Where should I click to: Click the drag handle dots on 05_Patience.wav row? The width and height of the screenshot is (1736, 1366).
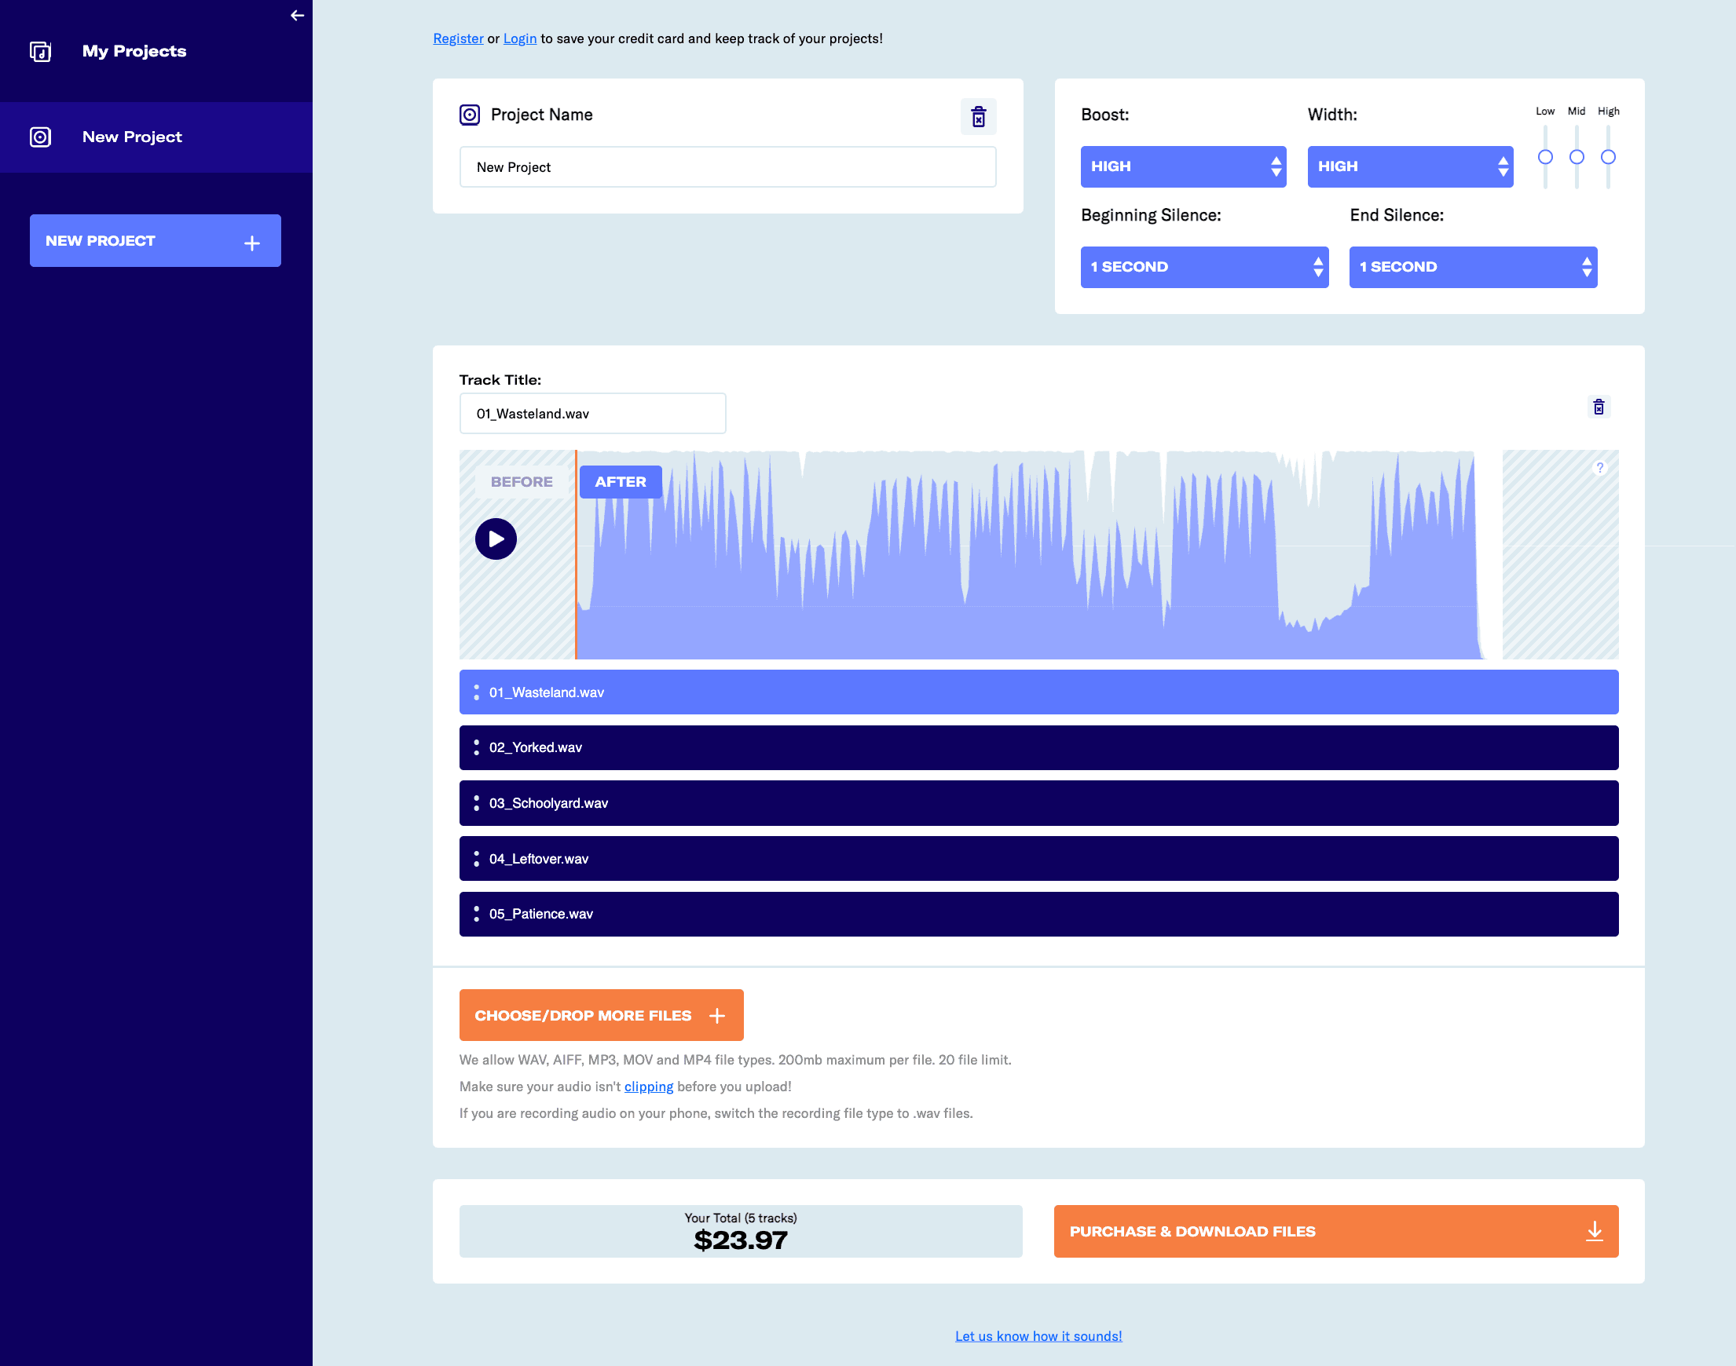coord(476,914)
